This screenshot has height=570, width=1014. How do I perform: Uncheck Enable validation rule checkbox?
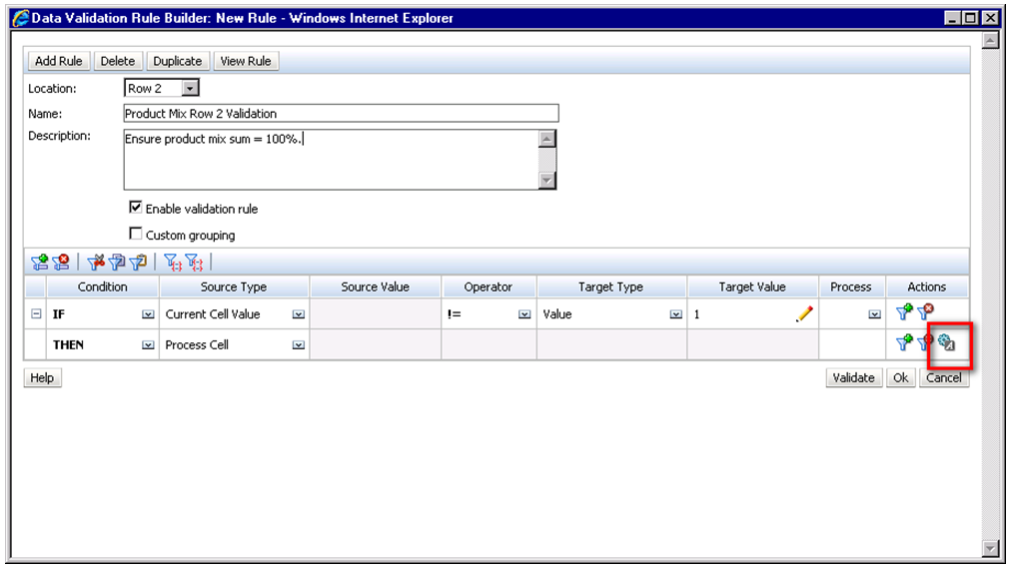click(136, 209)
